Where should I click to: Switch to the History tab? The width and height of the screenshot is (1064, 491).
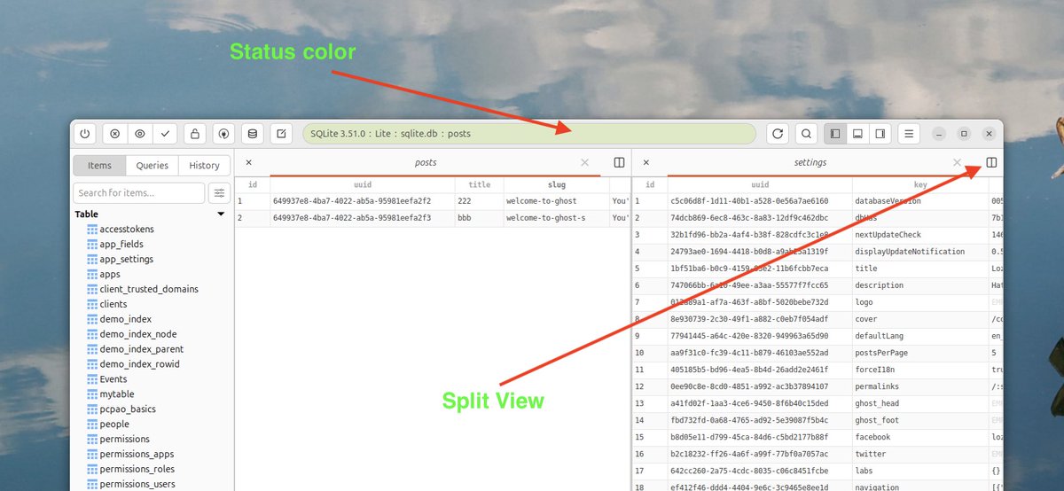pyautogui.click(x=204, y=165)
